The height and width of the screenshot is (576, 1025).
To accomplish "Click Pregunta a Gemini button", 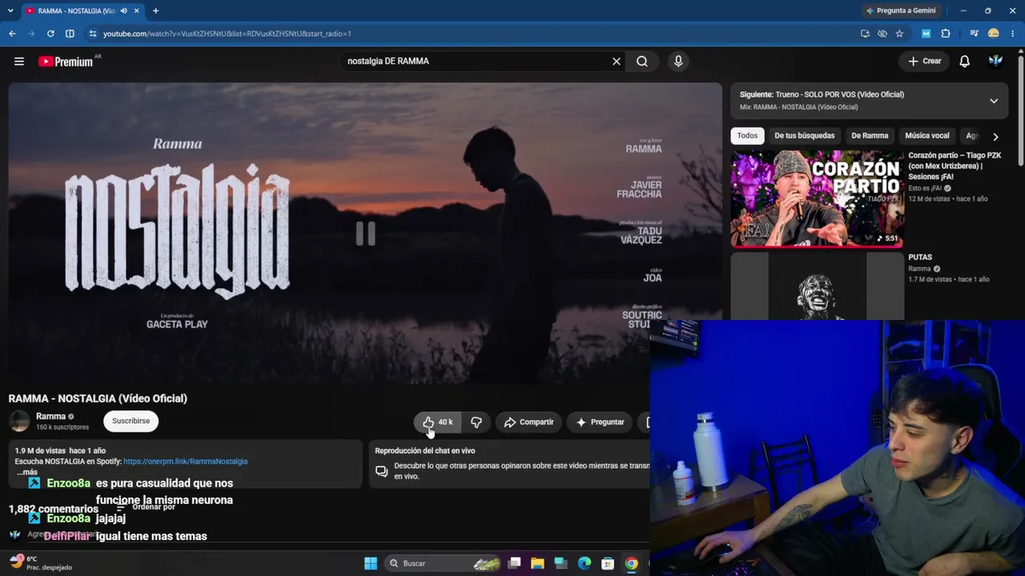I will coord(900,10).
